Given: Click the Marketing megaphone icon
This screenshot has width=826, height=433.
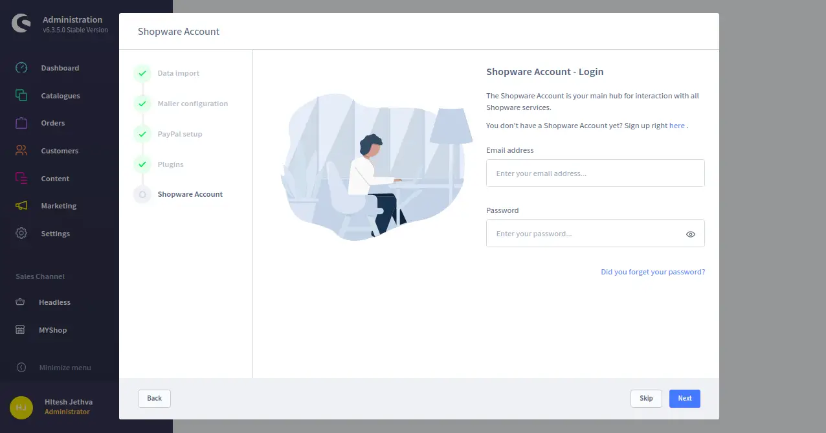Looking at the screenshot, I should (x=21, y=206).
